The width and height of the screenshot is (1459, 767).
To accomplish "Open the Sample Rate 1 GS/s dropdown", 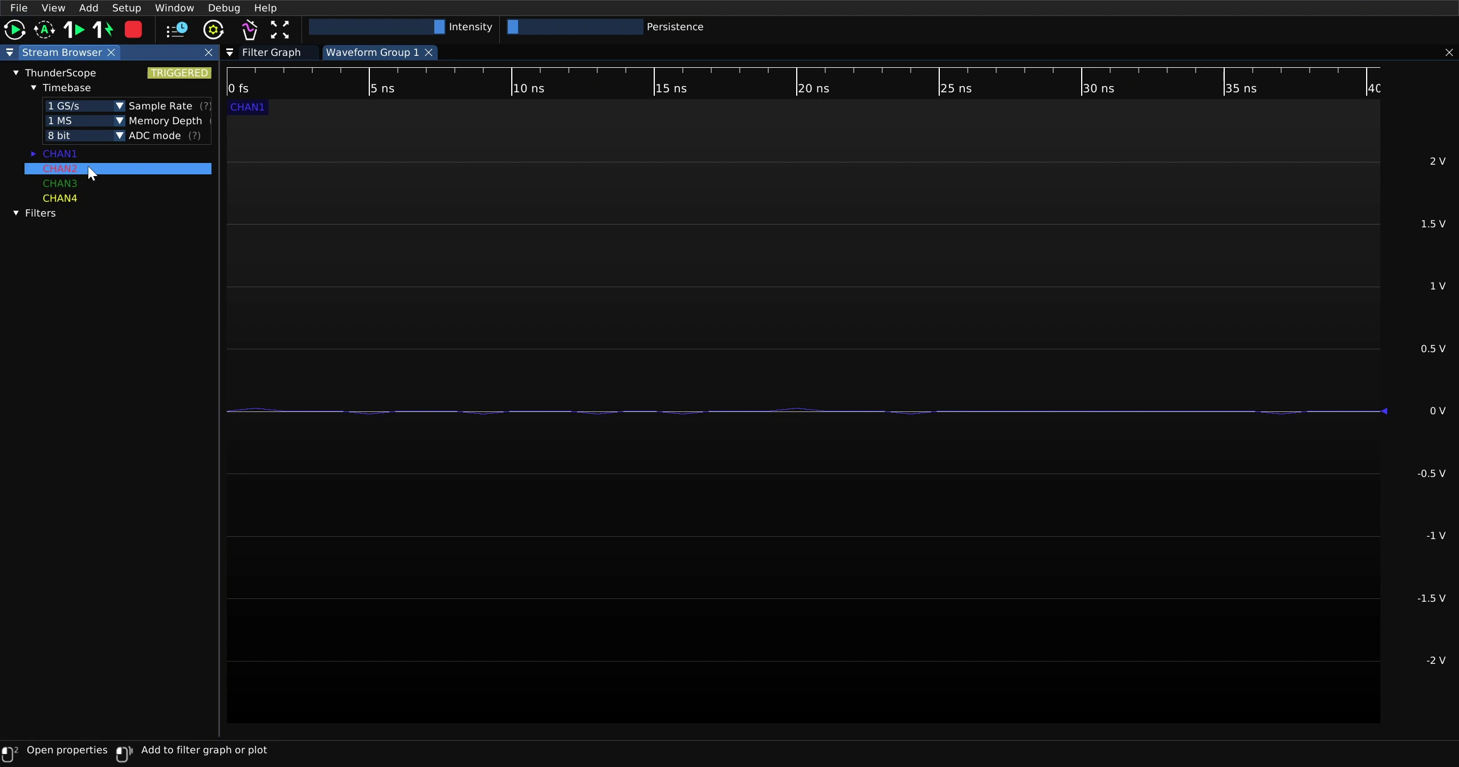I will 85,106.
